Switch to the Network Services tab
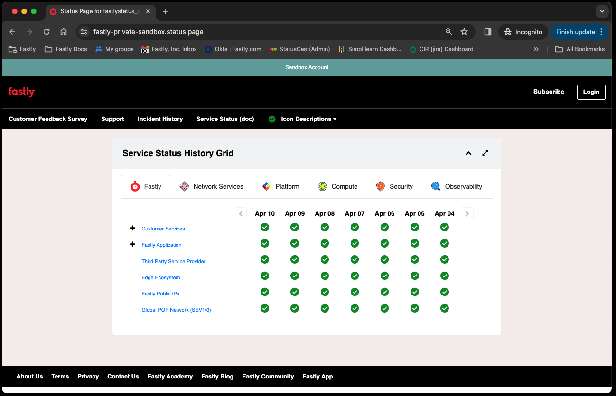The image size is (616, 396). click(x=212, y=186)
